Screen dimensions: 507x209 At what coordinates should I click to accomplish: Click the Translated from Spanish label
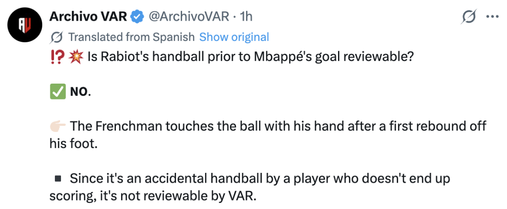131,37
